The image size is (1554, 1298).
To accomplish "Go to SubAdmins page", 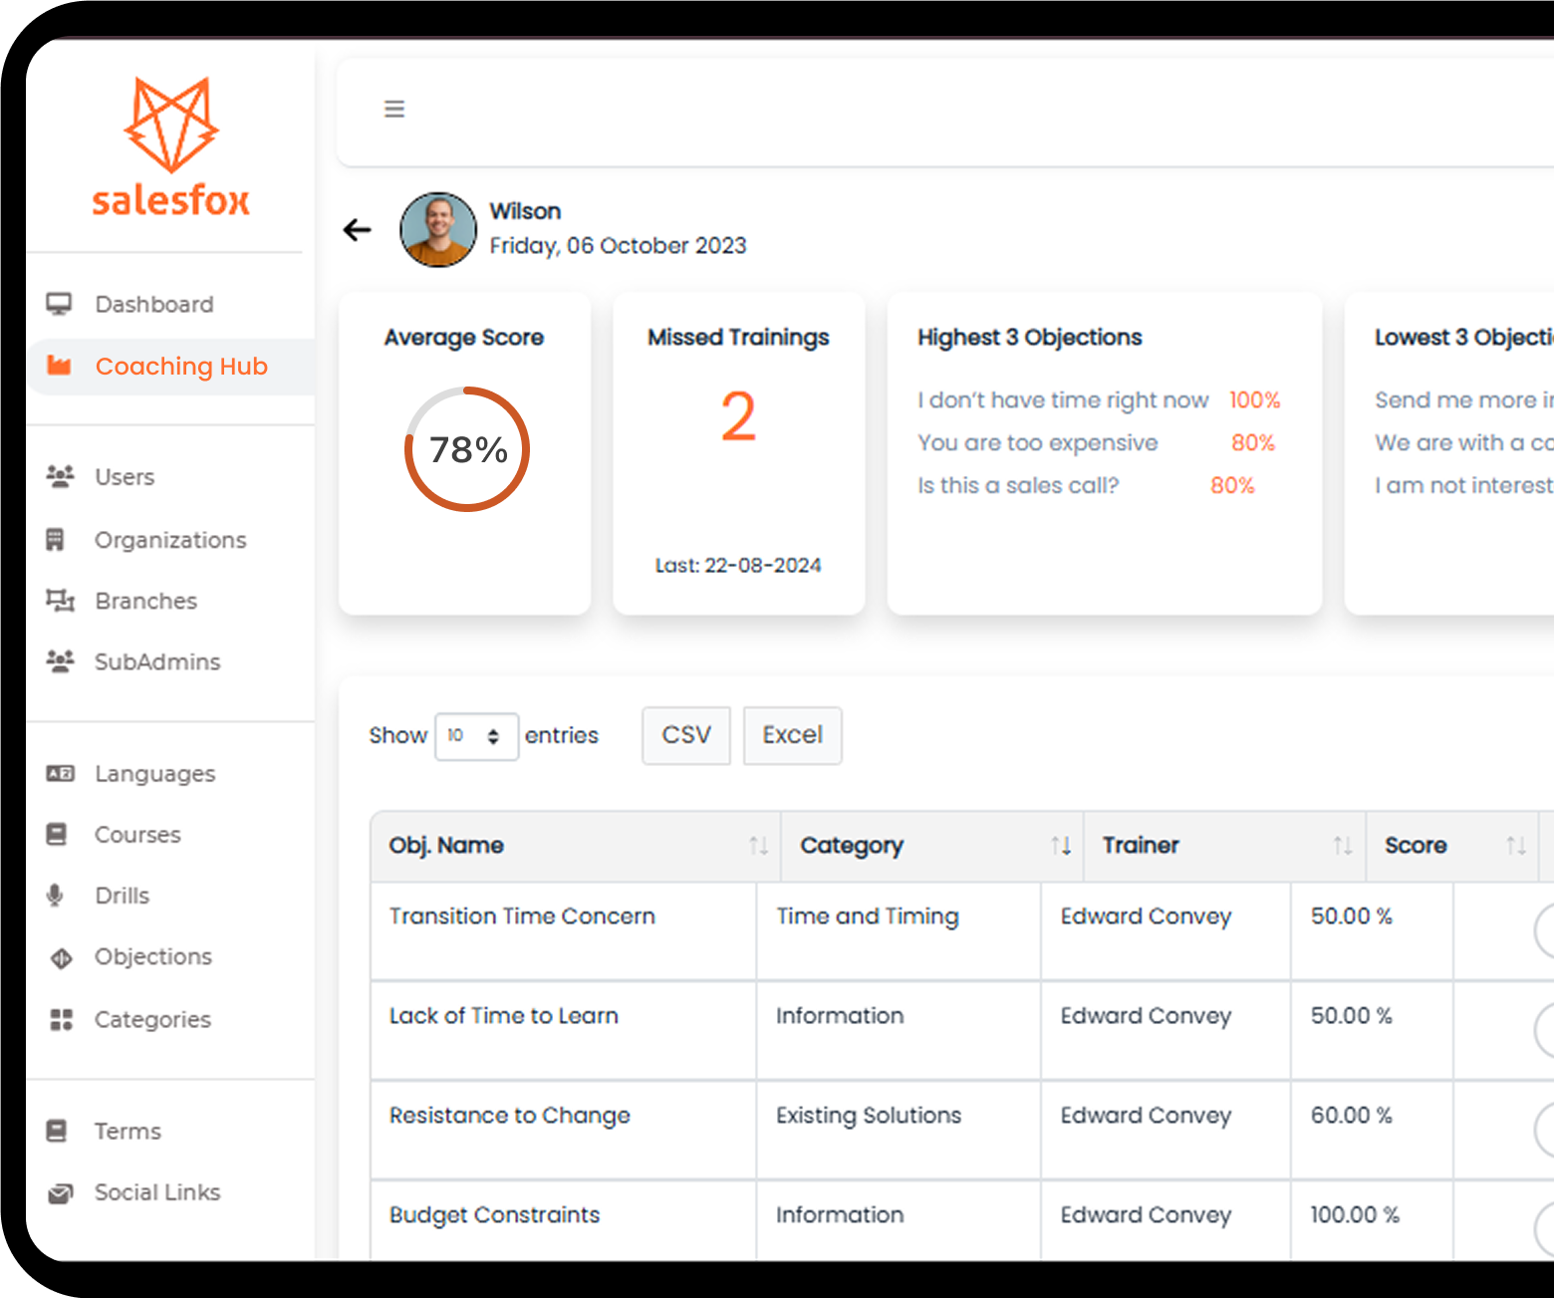I will [157, 661].
